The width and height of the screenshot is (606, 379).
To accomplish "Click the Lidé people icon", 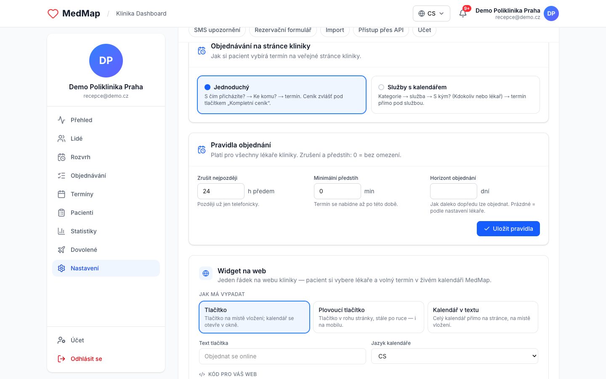I will [61, 139].
